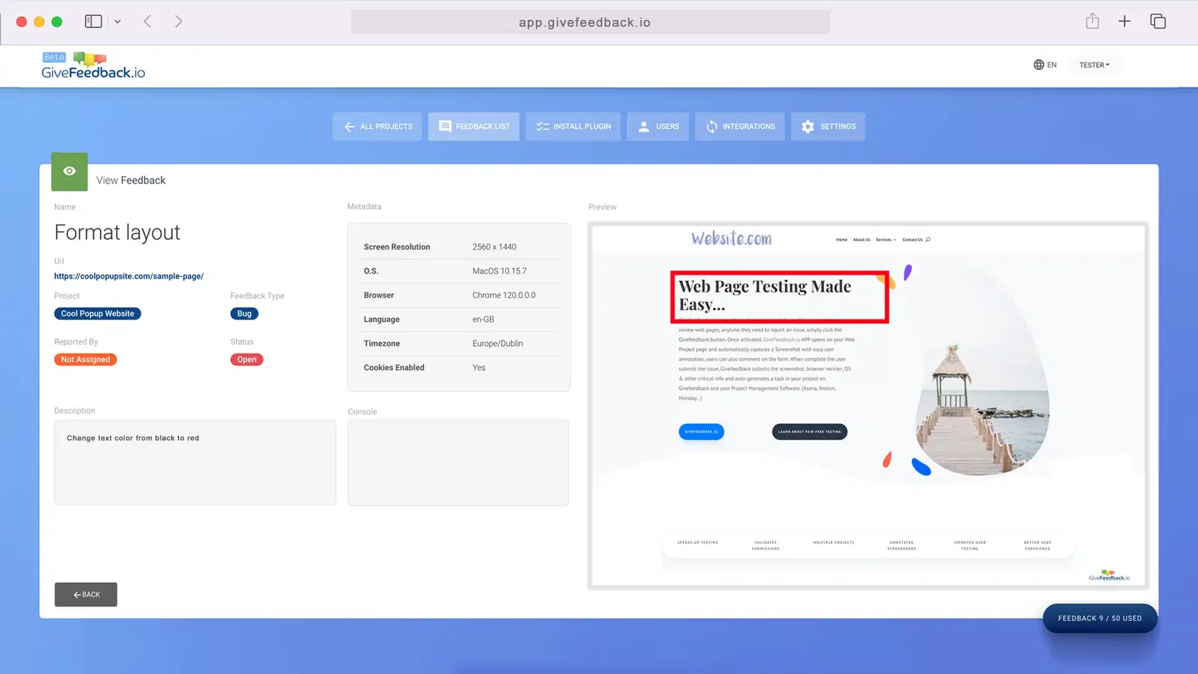Click the globe language icon
The image size is (1198, 674).
pyautogui.click(x=1038, y=65)
